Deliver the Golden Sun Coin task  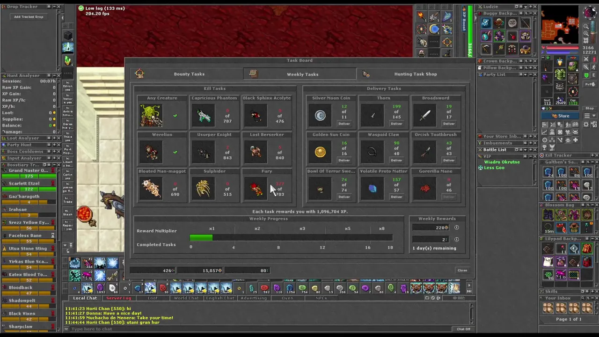(344, 160)
